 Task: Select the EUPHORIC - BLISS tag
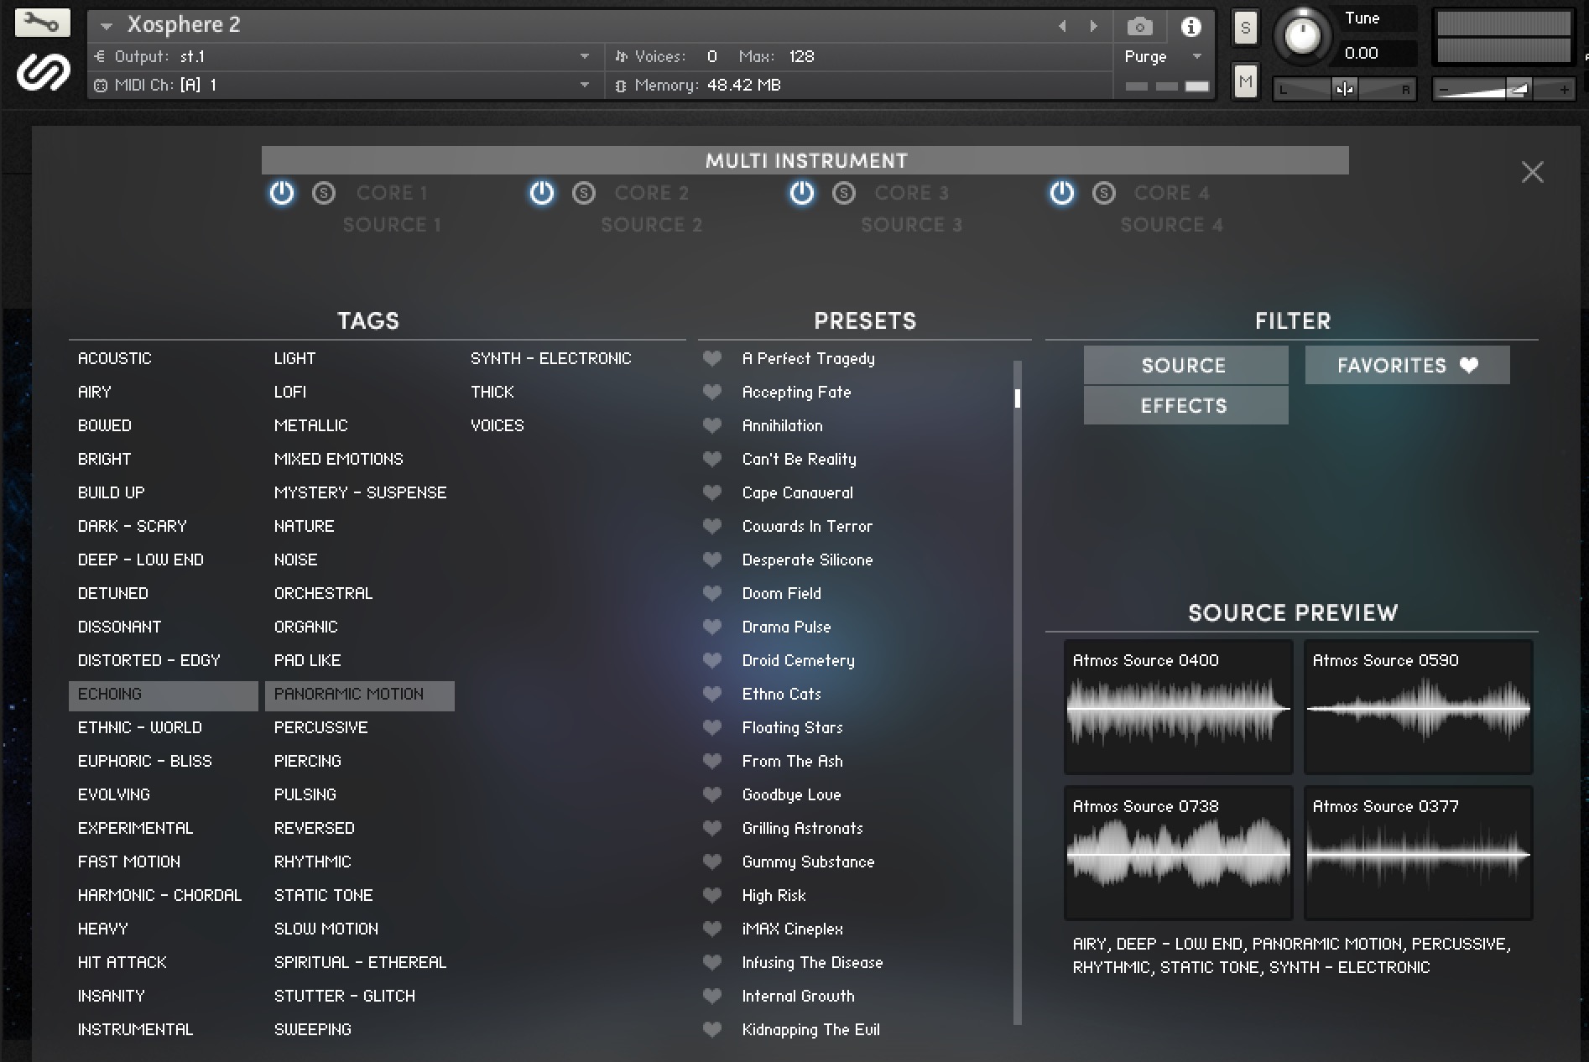[145, 761]
